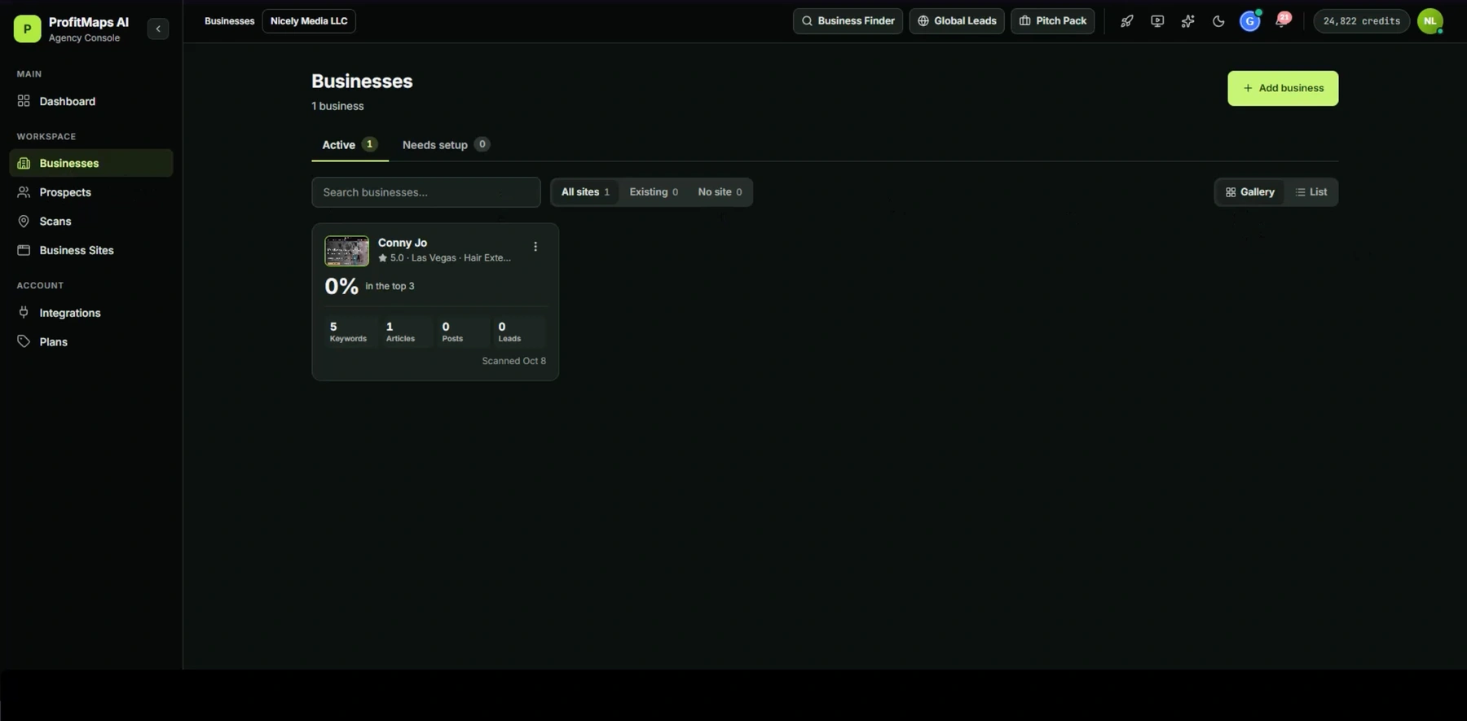
Task: Focus the Search businesses field
Action: point(426,192)
